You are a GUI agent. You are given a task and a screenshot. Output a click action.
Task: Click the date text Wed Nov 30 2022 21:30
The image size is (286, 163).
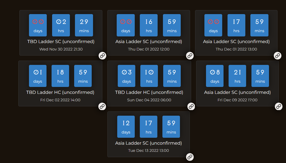61,49
